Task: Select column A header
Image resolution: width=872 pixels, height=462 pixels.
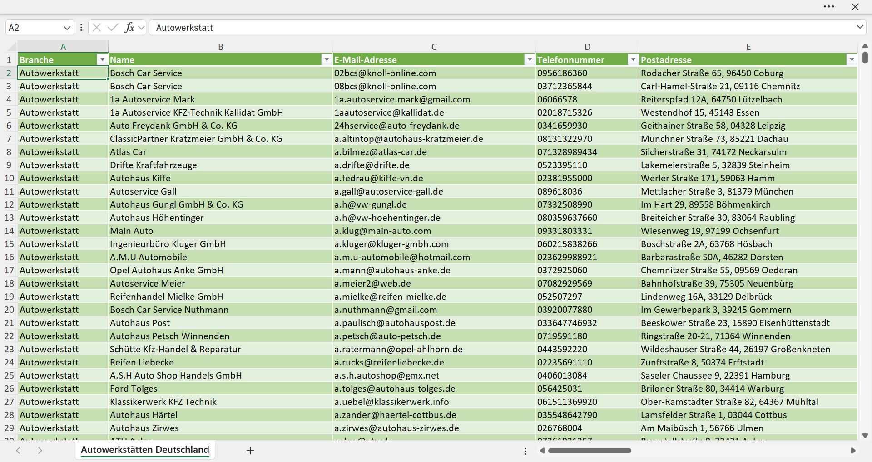Action: click(63, 47)
